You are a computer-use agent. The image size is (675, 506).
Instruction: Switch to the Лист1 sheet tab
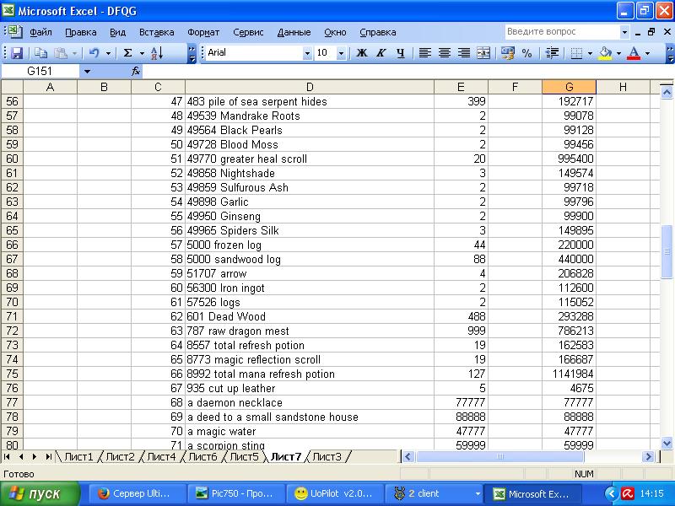point(78,456)
